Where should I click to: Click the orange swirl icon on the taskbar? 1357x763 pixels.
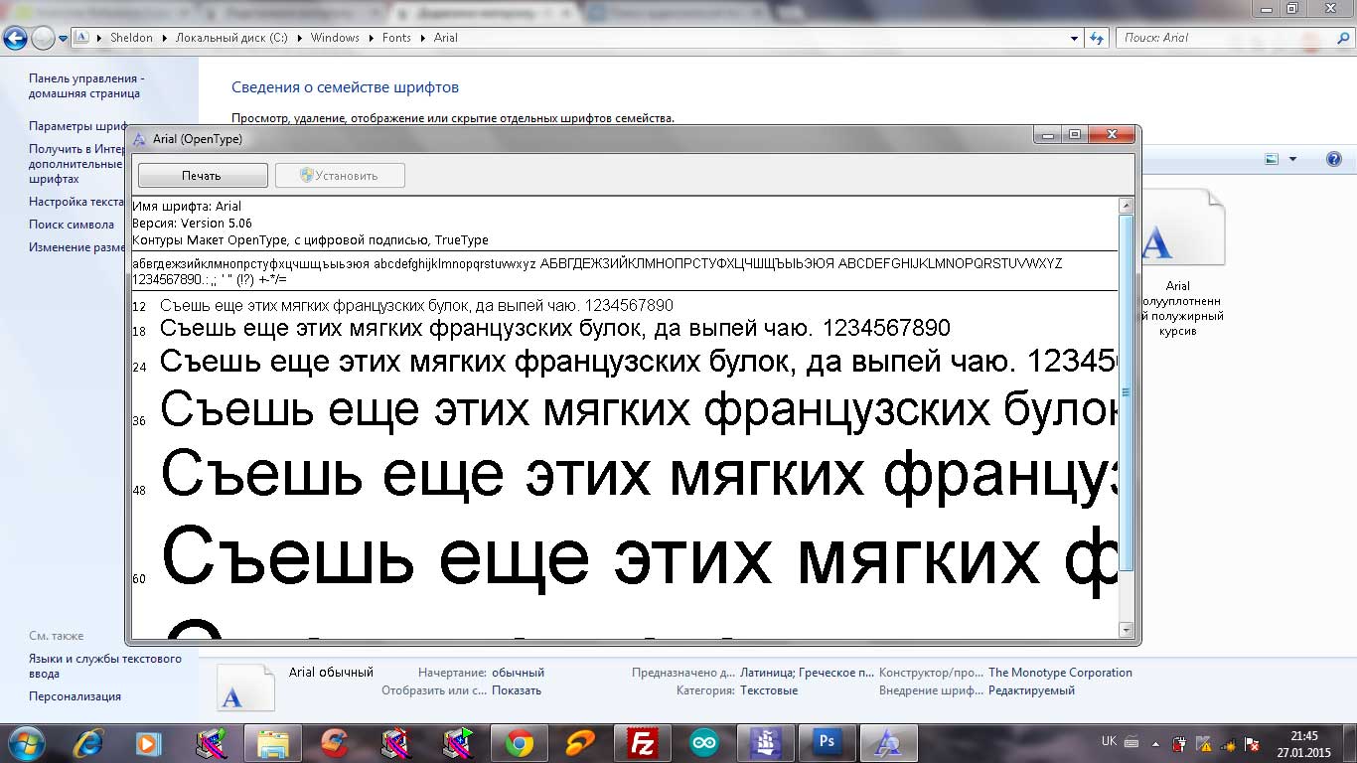tap(580, 743)
